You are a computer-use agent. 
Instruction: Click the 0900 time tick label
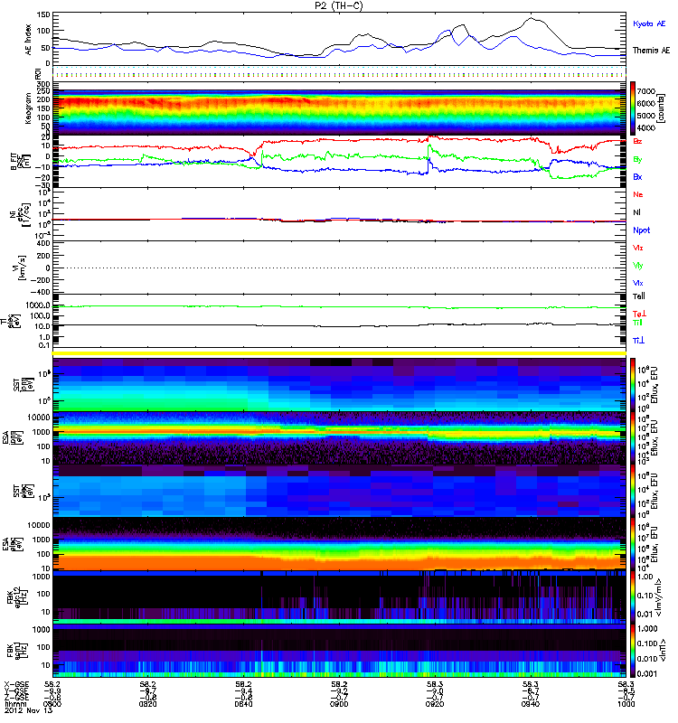[339, 704]
